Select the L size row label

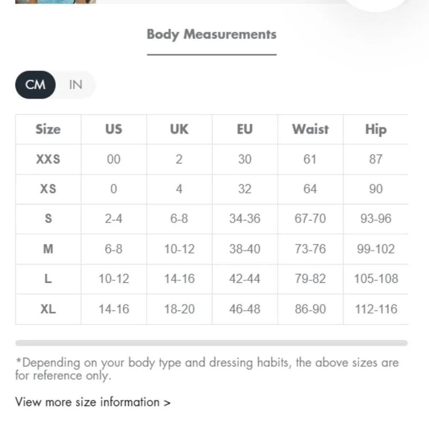(x=48, y=279)
